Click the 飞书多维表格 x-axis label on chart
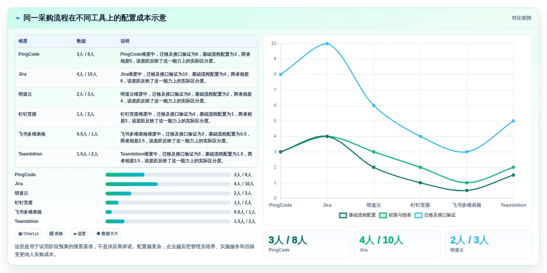547x273 pixels. click(467, 205)
